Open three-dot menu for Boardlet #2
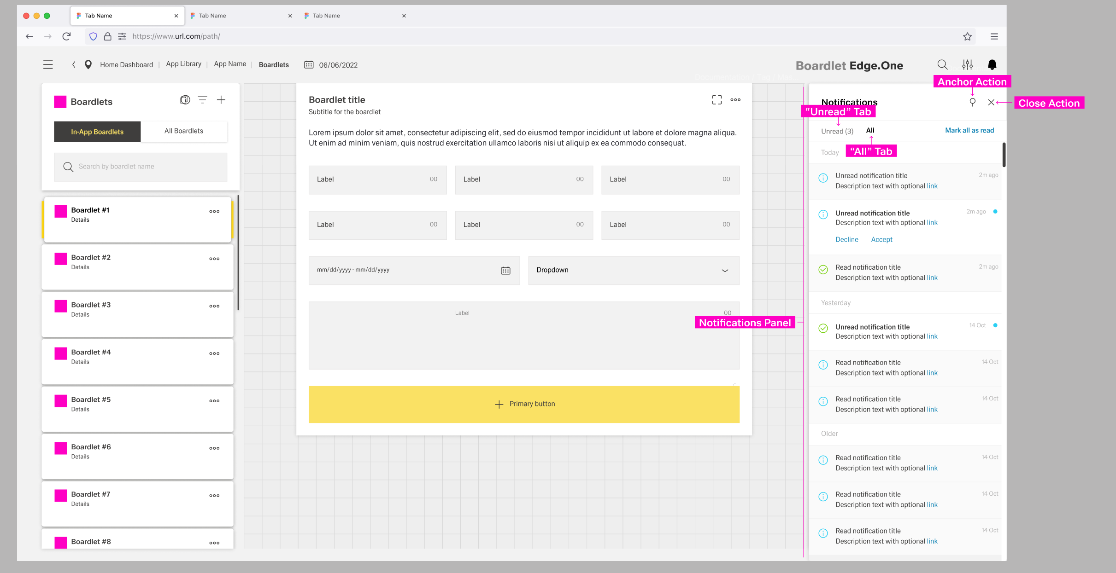The image size is (1116, 573). (x=214, y=259)
